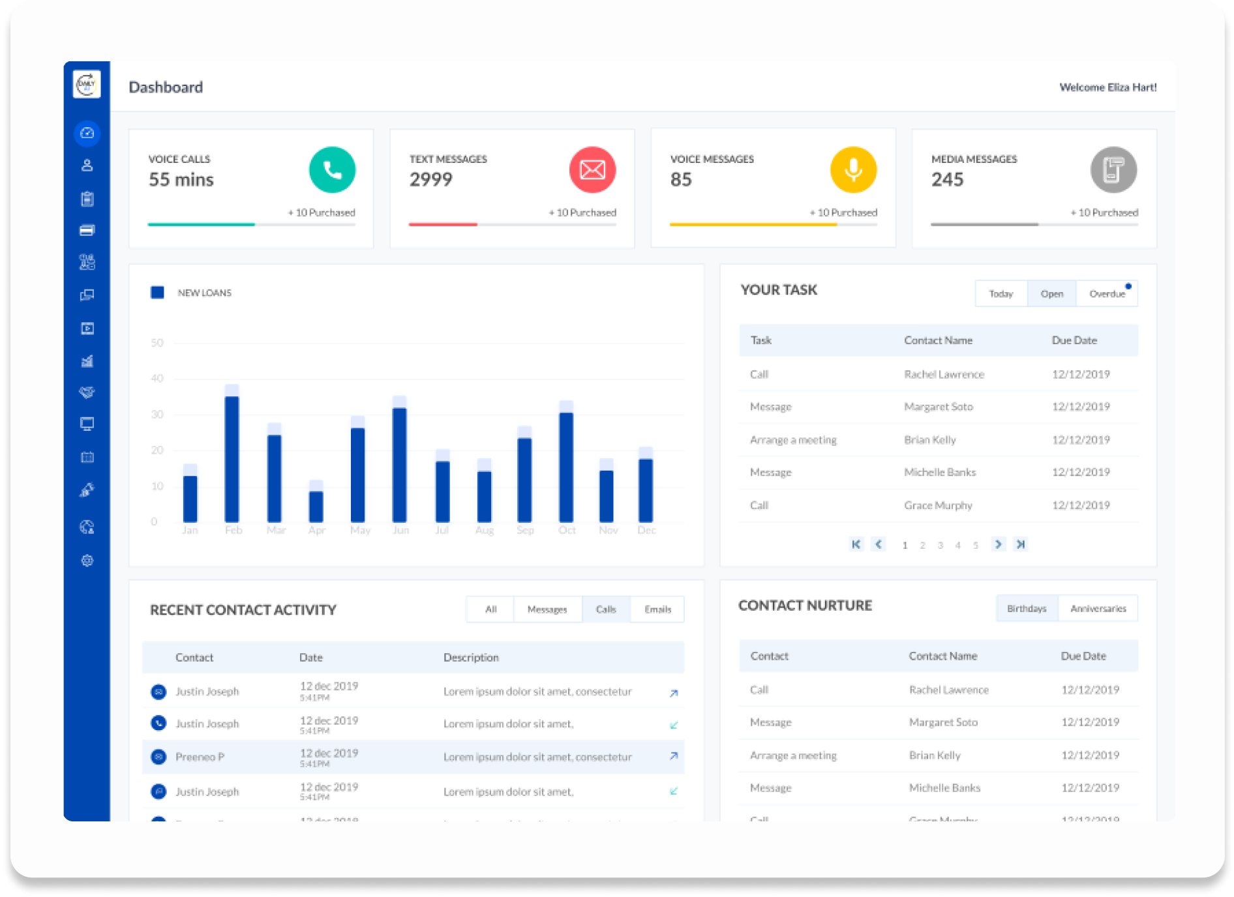The image size is (1234, 897).
Task: Go to next page of Your Task
Action: tap(998, 544)
